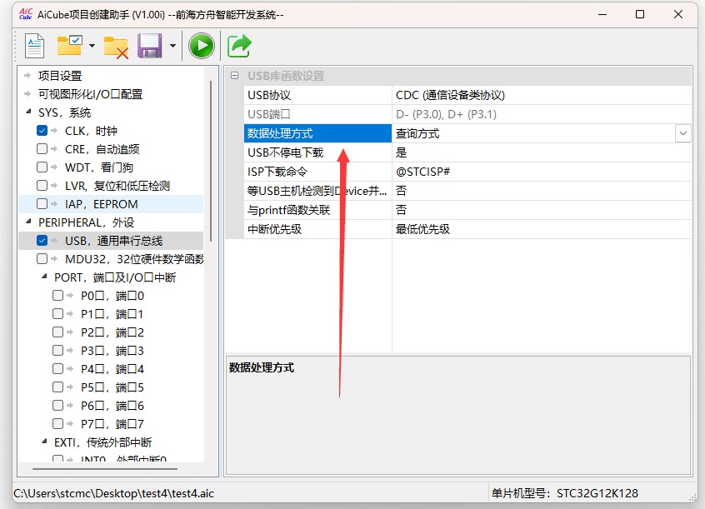705x509 pixels.
Task: Close project with folder X icon
Action: (x=116, y=47)
